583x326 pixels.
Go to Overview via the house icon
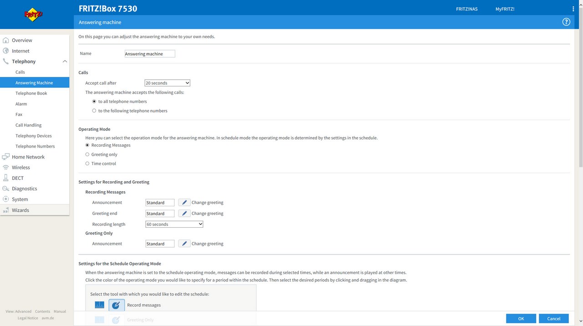pyautogui.click(x=6, y=41)
